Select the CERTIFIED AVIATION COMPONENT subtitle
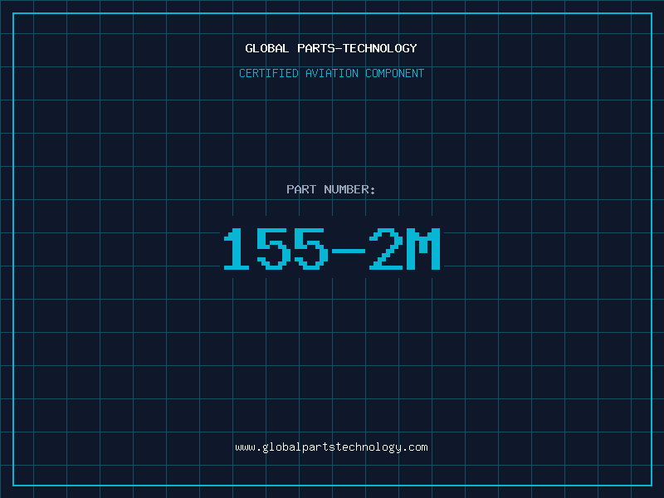 331,73
